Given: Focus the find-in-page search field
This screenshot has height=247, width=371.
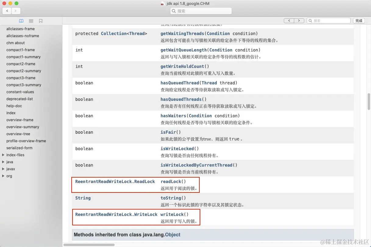Looking at the screenshot, I should pos(328,21).
